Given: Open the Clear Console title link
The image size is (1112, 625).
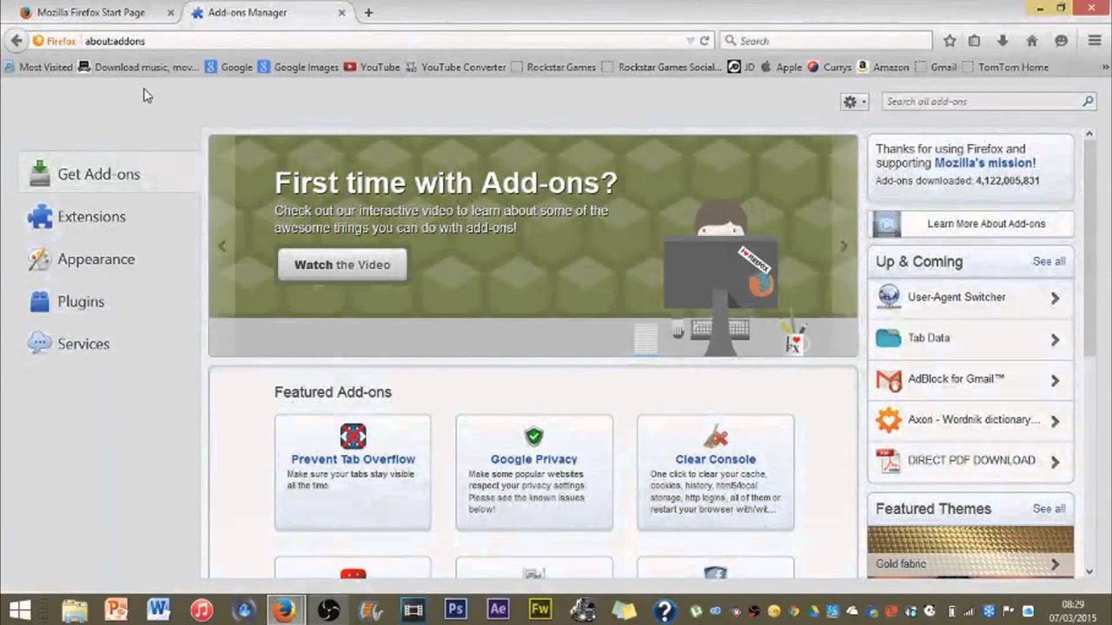Looking at the screenshot, I should pyautogui.click(x=715, y=459).
